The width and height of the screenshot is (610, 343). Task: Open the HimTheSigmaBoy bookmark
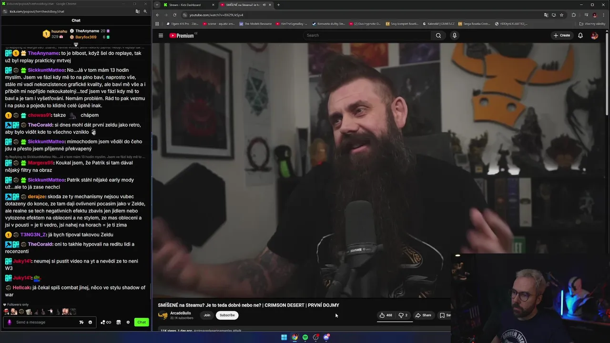point(291,23)
